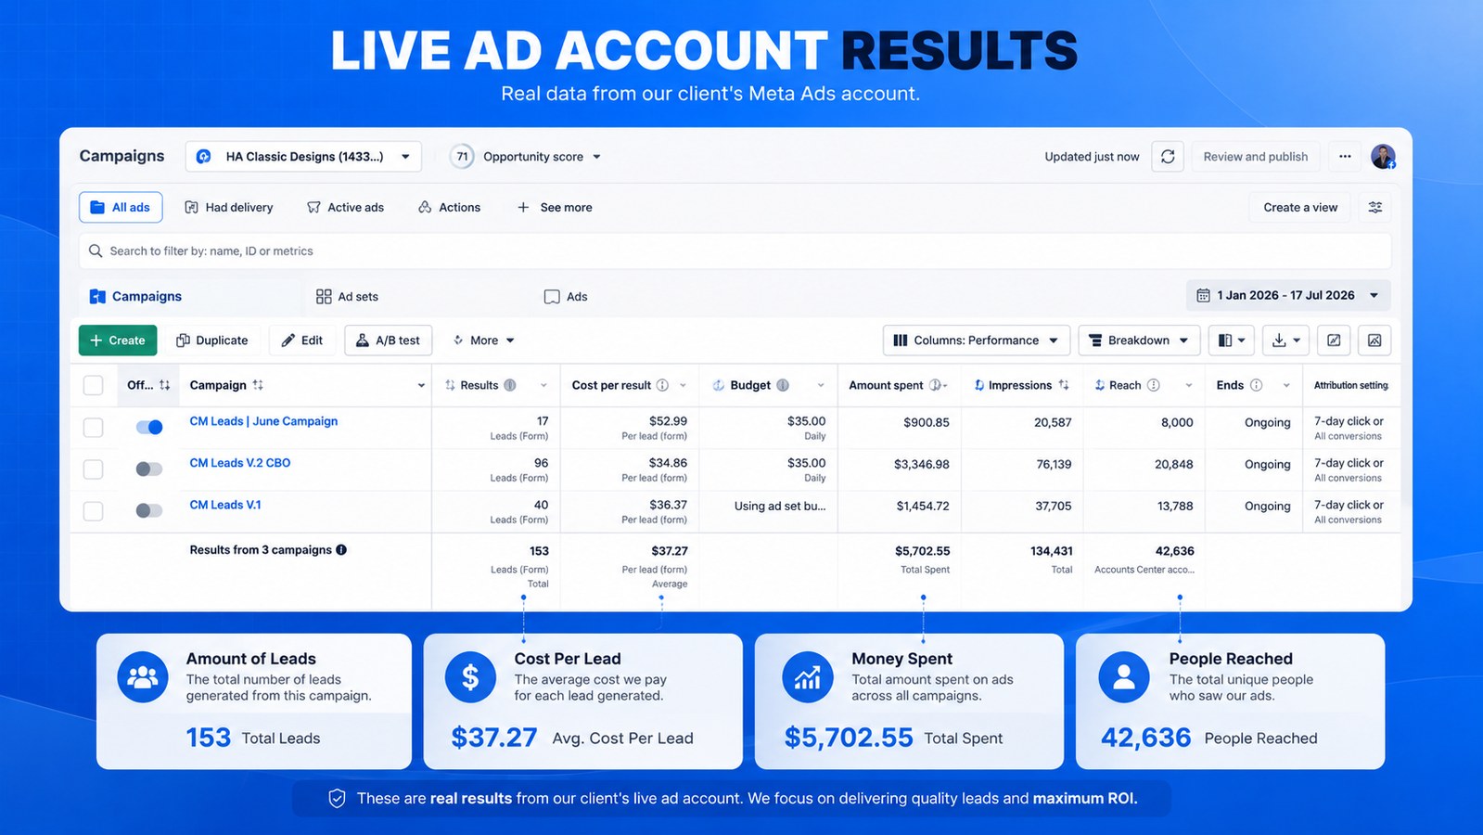Click Create a view
Screen dimensions: 1483x835
coord(1300,208)
